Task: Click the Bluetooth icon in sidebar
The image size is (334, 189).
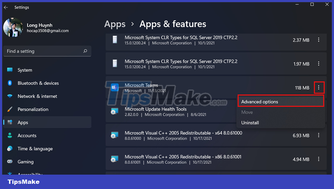Action: pos(10,83)
